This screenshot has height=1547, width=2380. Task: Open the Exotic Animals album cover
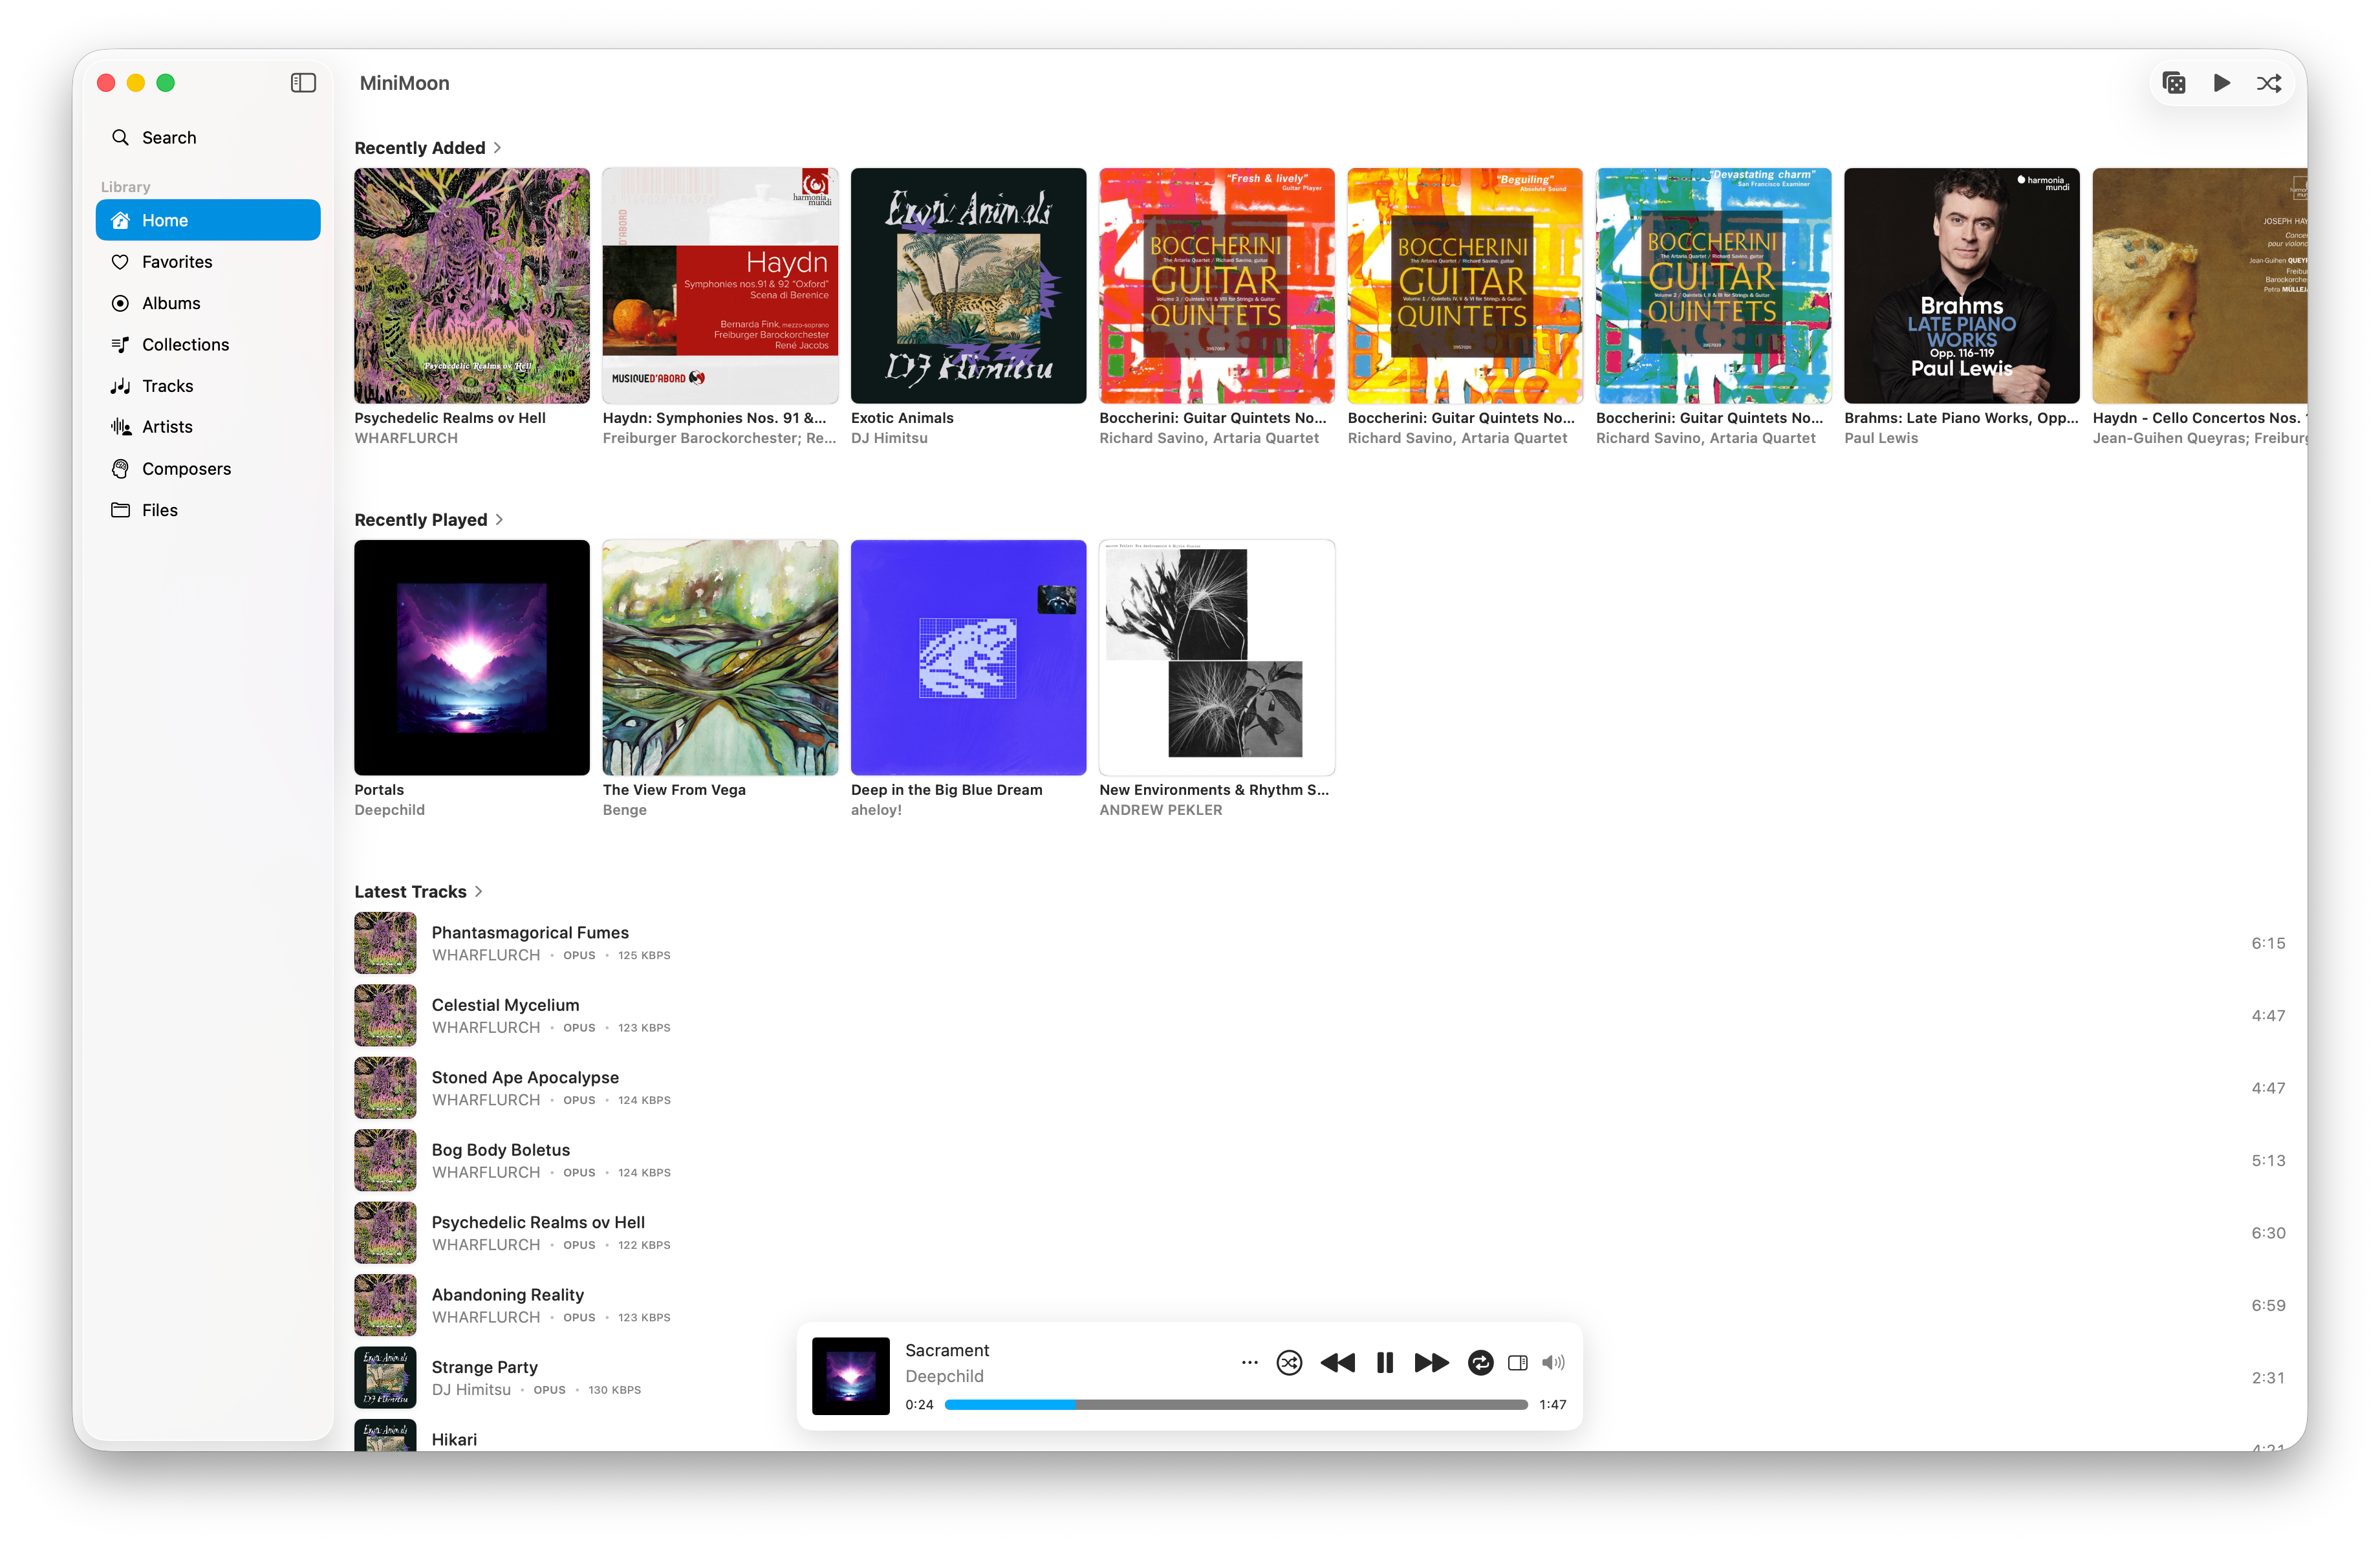tap(968, 286)
